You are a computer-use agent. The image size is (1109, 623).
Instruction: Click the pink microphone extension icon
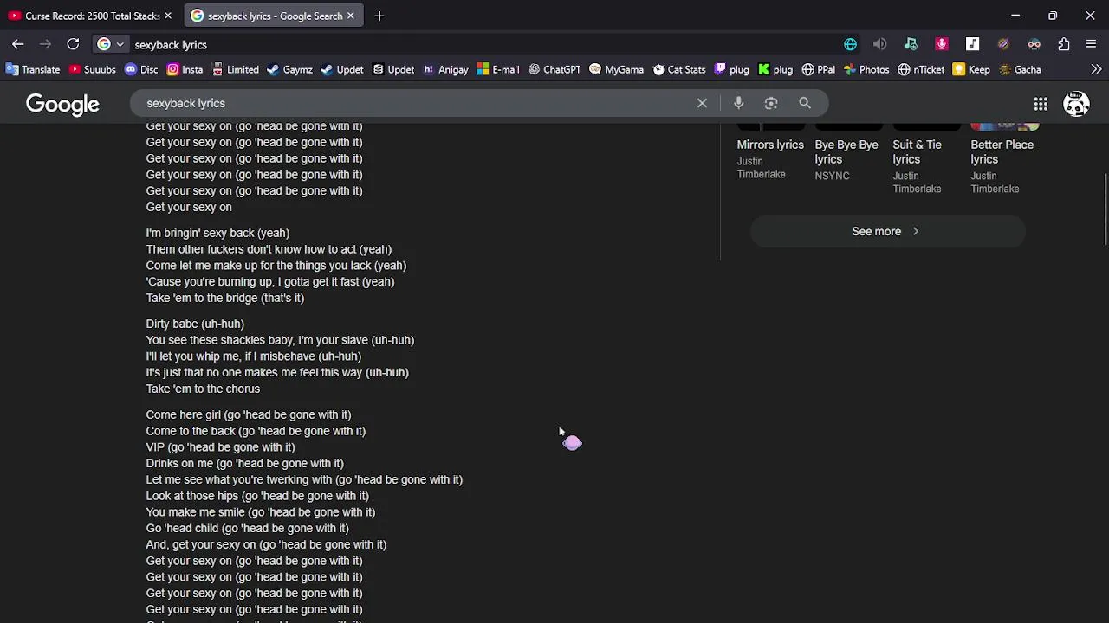coord(942,44)
